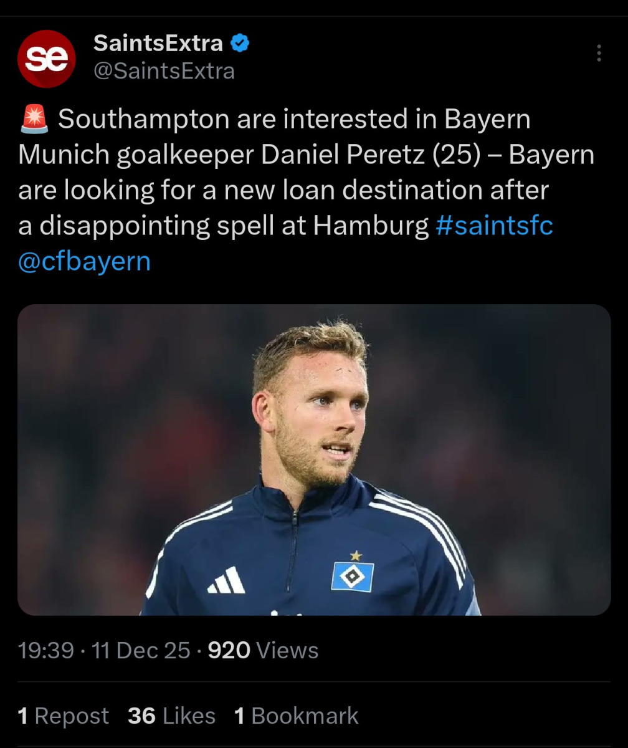Viewport: 628px width, 748px height.
Task: Open the SaintsExtra profile picture
Action: [47, 59]
